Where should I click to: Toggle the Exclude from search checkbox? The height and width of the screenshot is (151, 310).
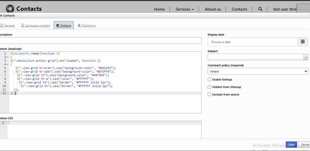[x=210, y=94]
